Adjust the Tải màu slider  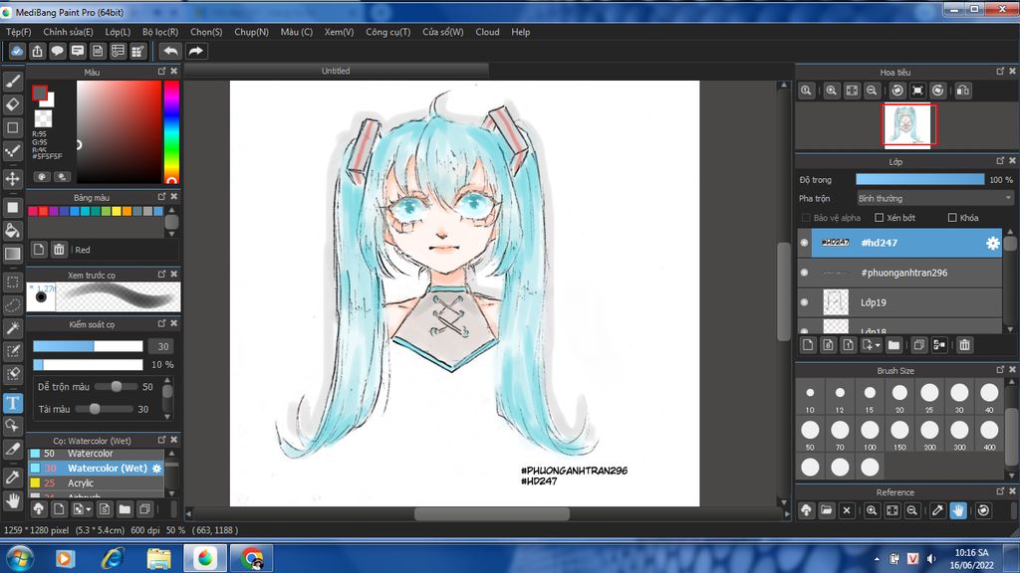(x=104, y=409)
